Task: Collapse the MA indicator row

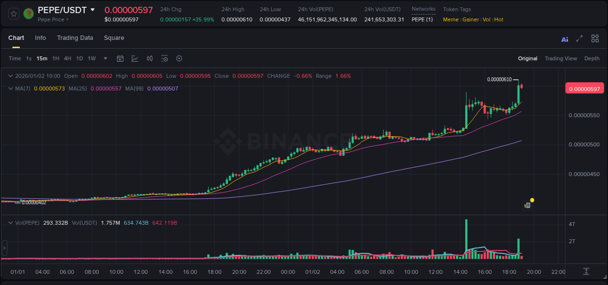Action: click(x=10, y=89)
